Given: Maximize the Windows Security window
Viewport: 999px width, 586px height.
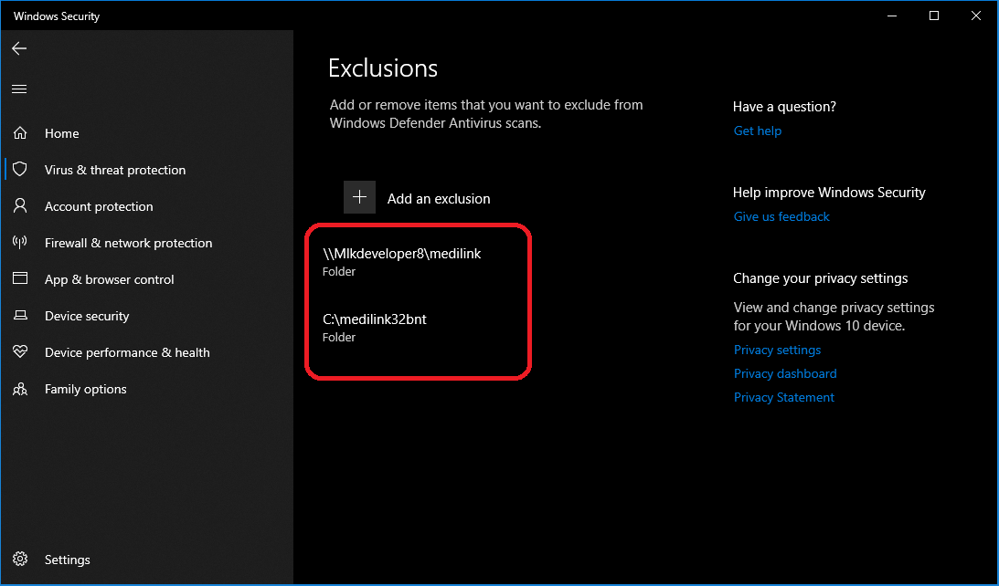Looking at the screenshot, I should click(x=934, y=16).
